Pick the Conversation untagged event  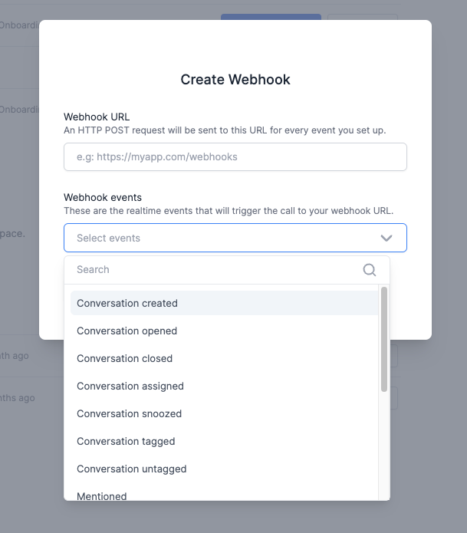click(x=225, y=469)
